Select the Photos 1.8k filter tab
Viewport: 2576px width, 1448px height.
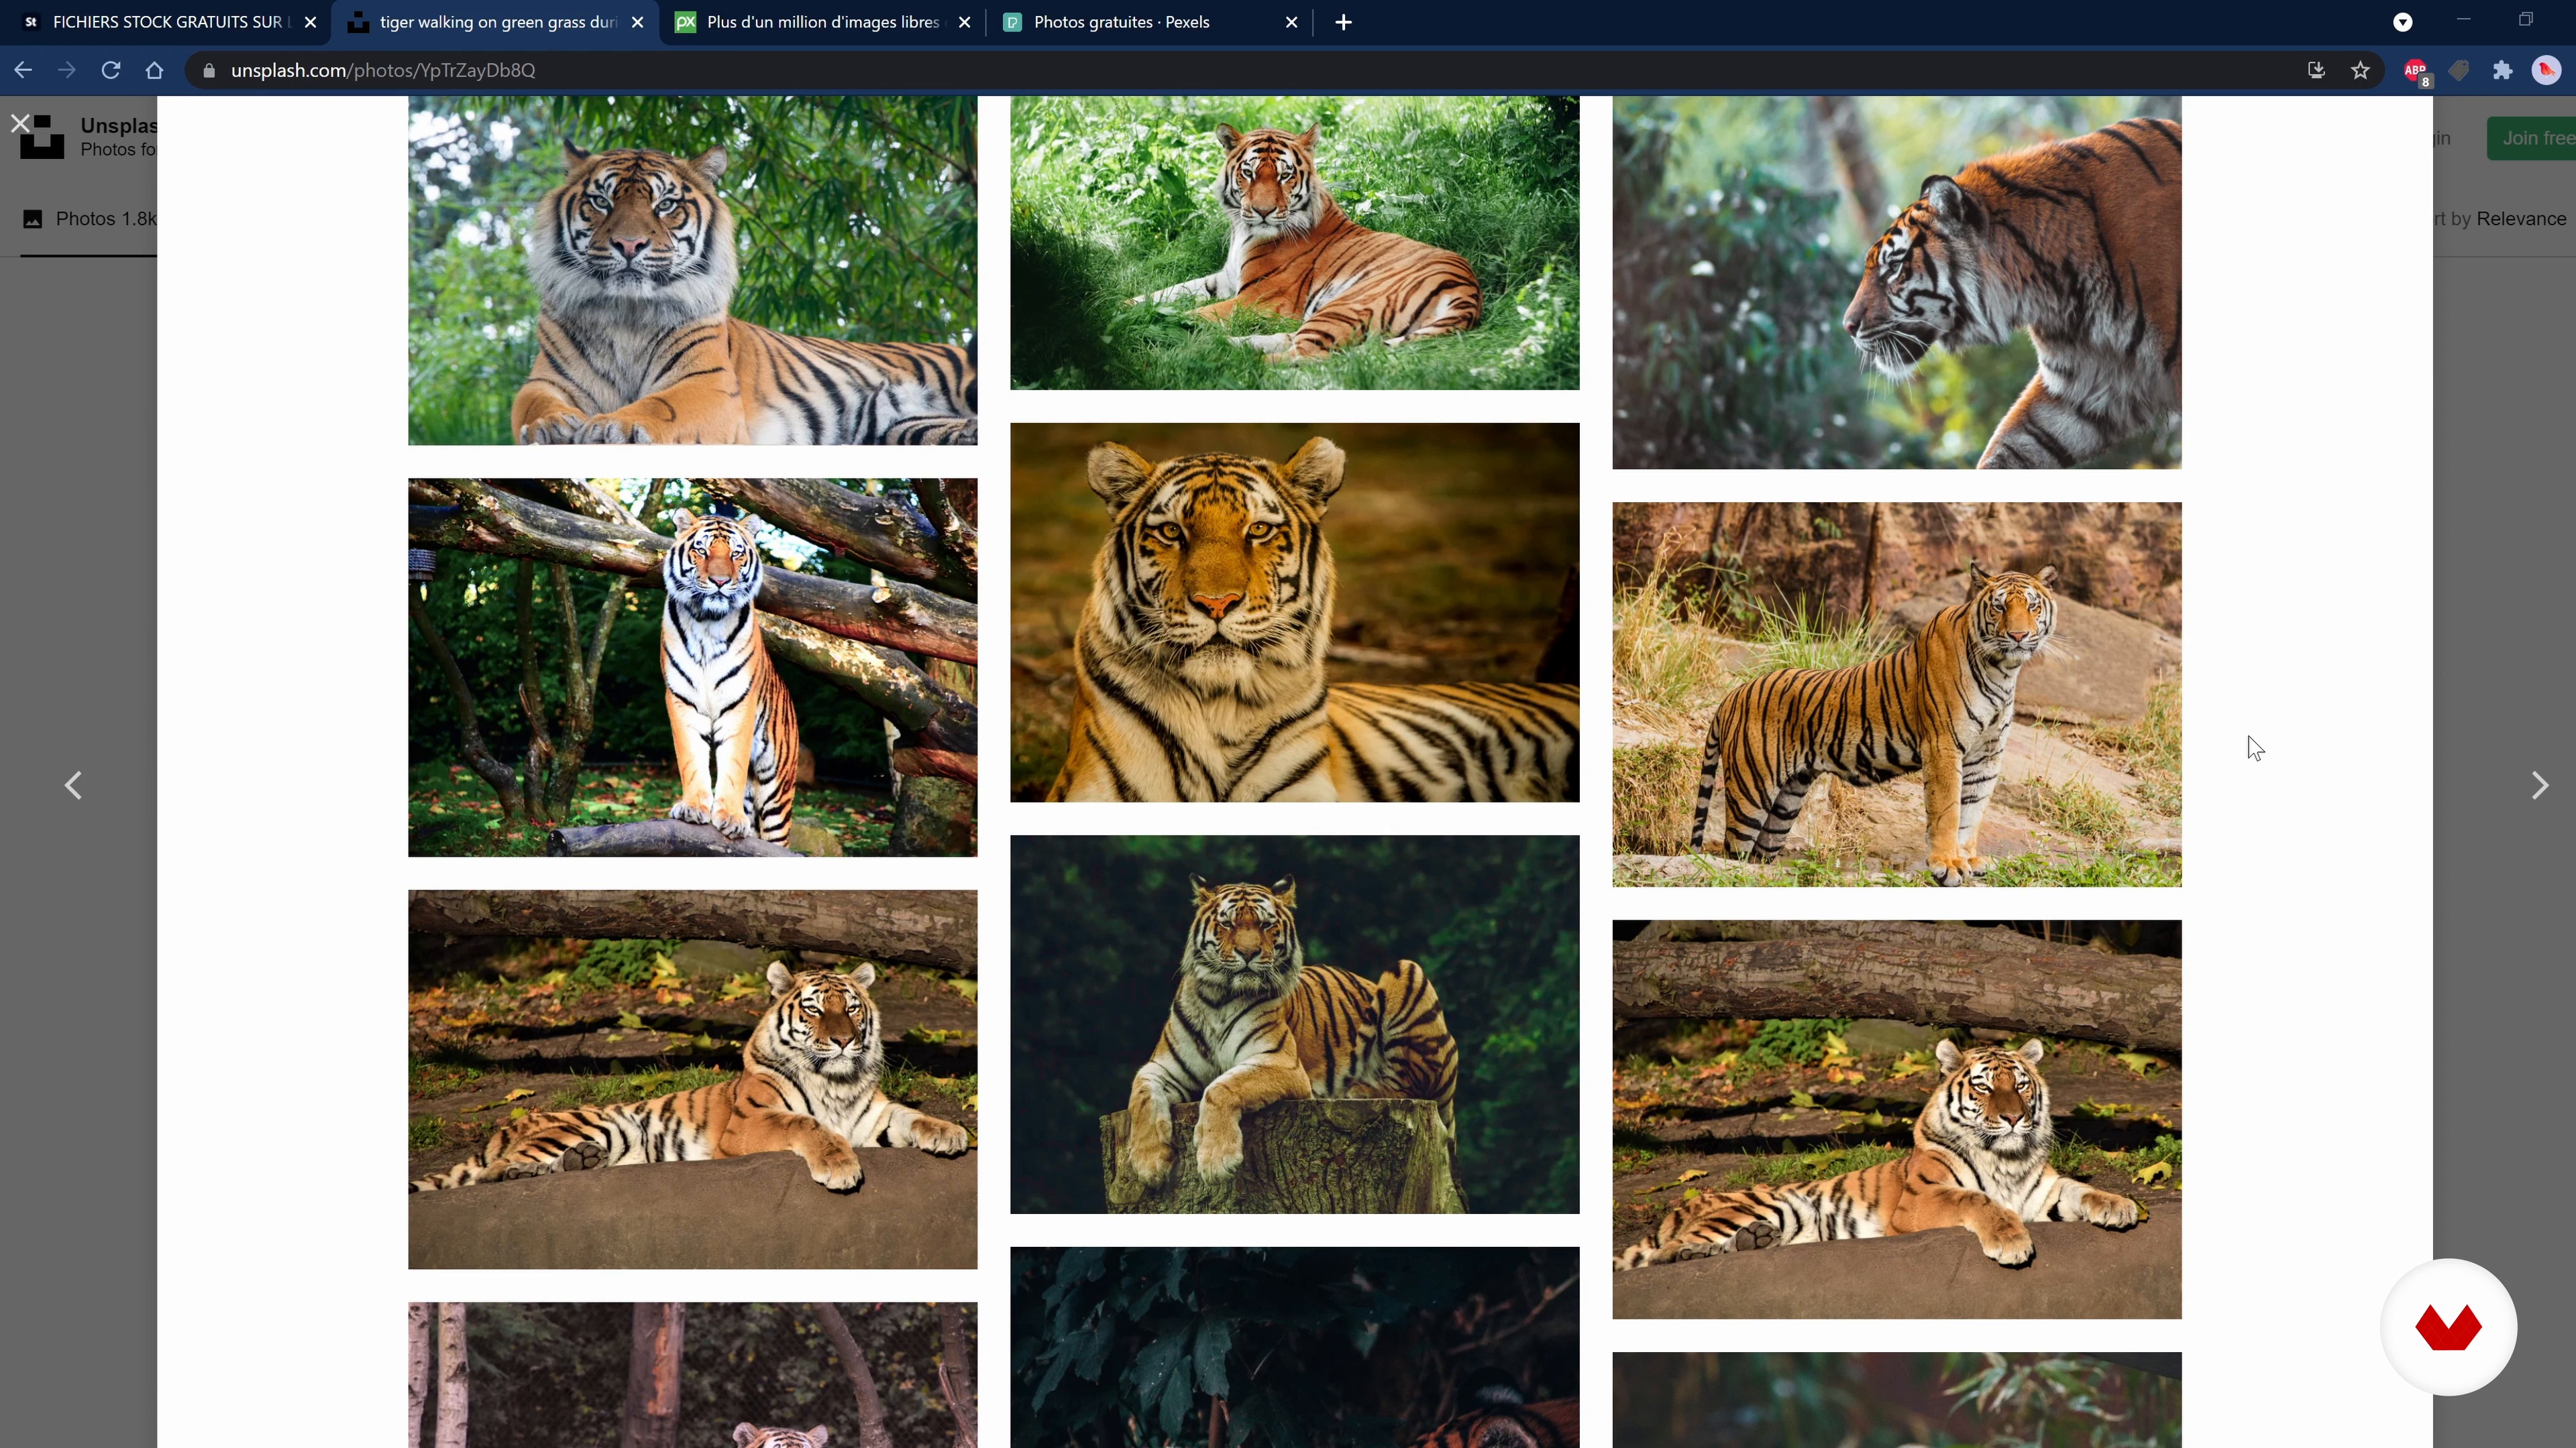click(90, 219)
